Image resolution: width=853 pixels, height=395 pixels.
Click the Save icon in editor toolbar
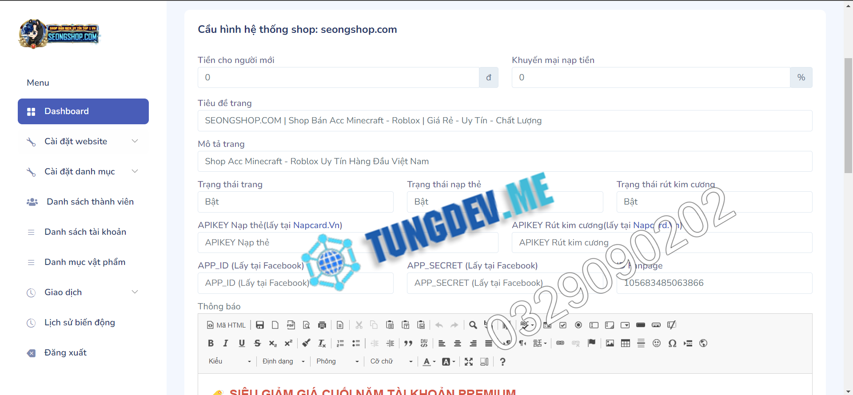coord(260,325)
